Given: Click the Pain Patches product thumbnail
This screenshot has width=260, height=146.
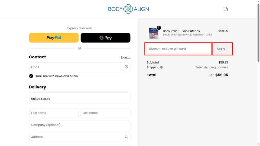Looking at the screenshot, I should 153,33.
